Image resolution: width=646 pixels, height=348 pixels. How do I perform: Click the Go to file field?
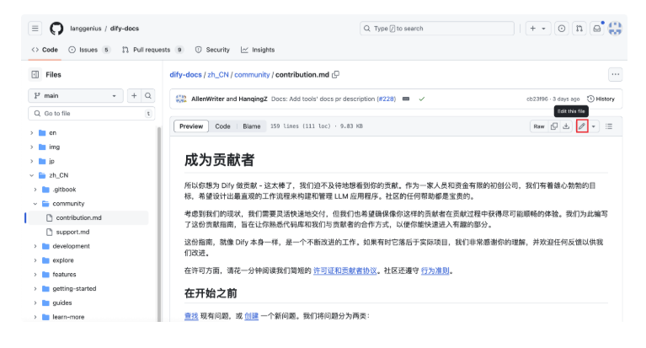coord(92,114)
